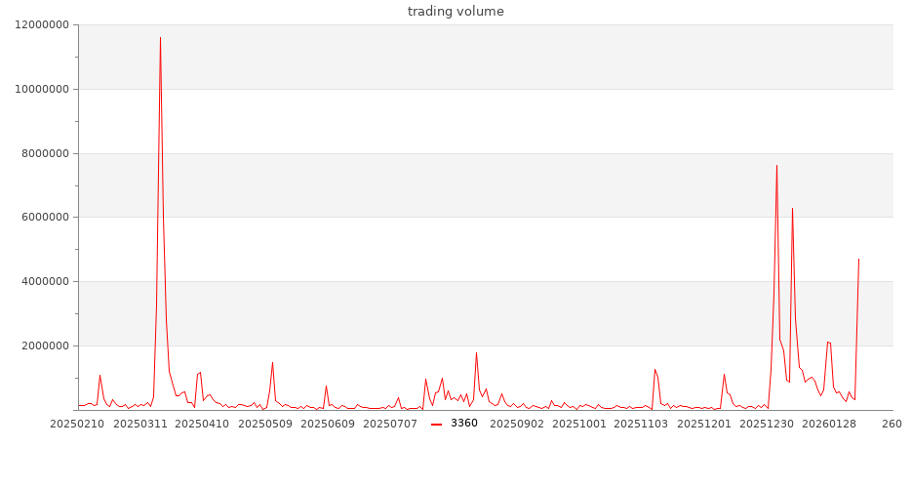Click the red legend line marker
This screenshot has width=912, height=488.
tap(436, 424)
